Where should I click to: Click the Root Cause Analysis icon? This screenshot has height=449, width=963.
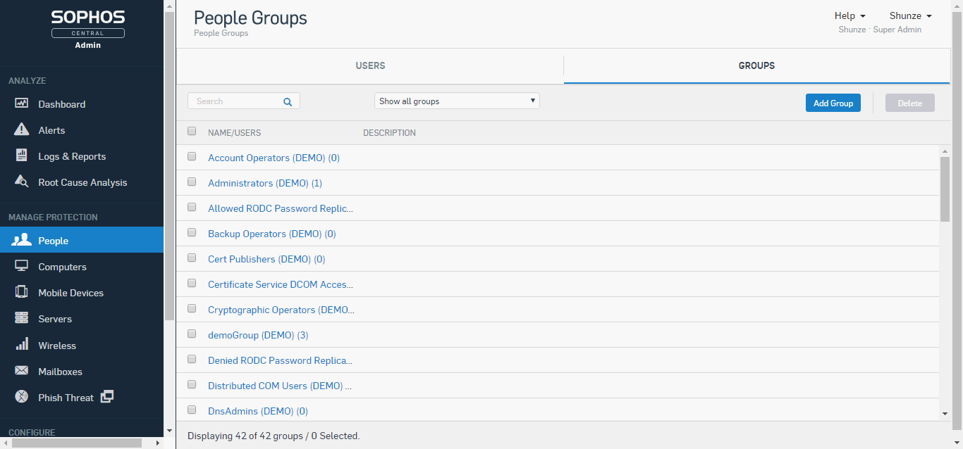(21, 182)
